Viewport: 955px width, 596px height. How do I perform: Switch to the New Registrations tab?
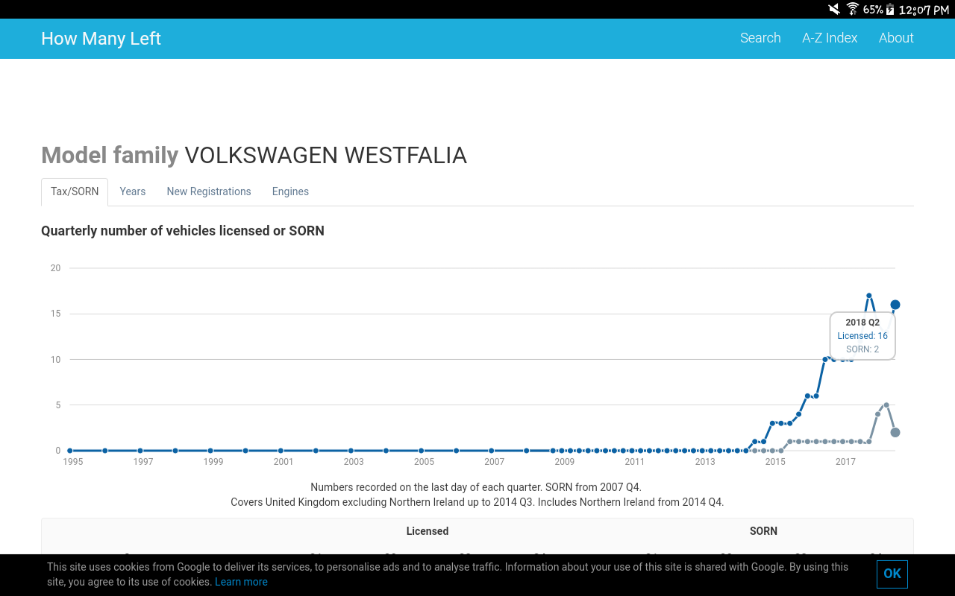pos(209,191)
